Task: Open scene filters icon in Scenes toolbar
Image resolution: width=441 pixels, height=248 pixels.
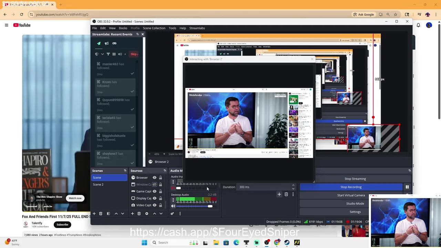Action: pos(108,214)
